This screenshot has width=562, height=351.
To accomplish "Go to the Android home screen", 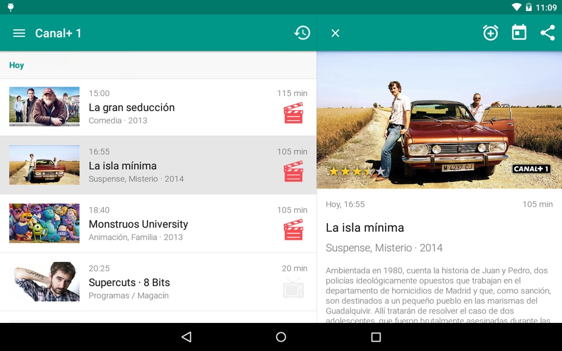I will 281,337.
